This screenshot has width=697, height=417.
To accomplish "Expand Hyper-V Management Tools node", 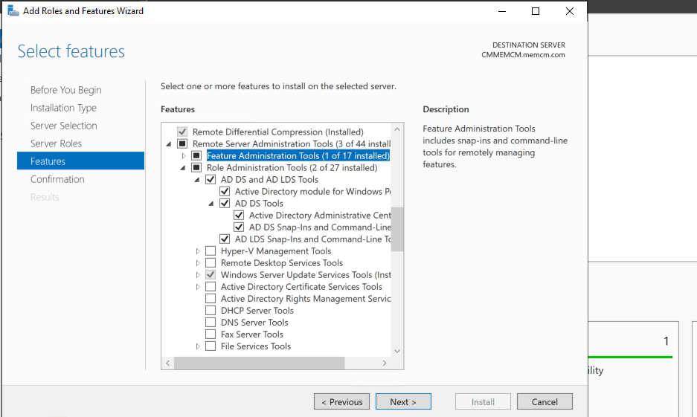I will point(197,251).
